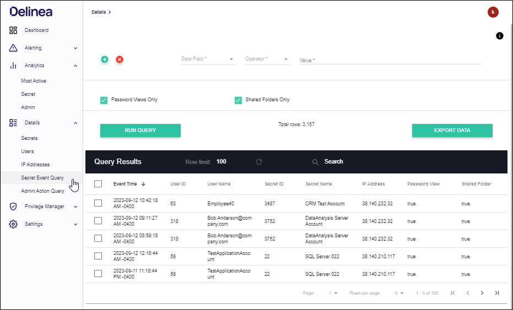Expand the Privilege Manager chevron

pyautogui.click(x=75, y=206)
